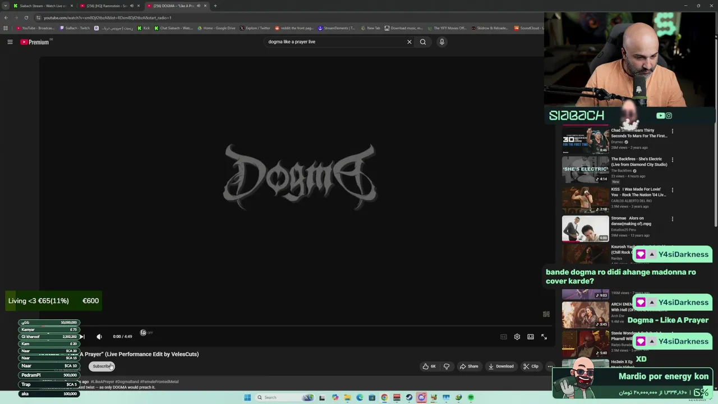Open File Explorer from taskbar
Viewport: 718px width, 404px height.
click(347, 397)
